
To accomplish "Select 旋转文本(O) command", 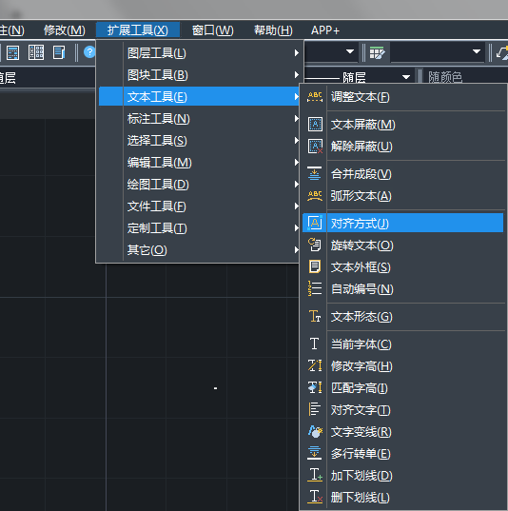I will [x=403, y=245].
